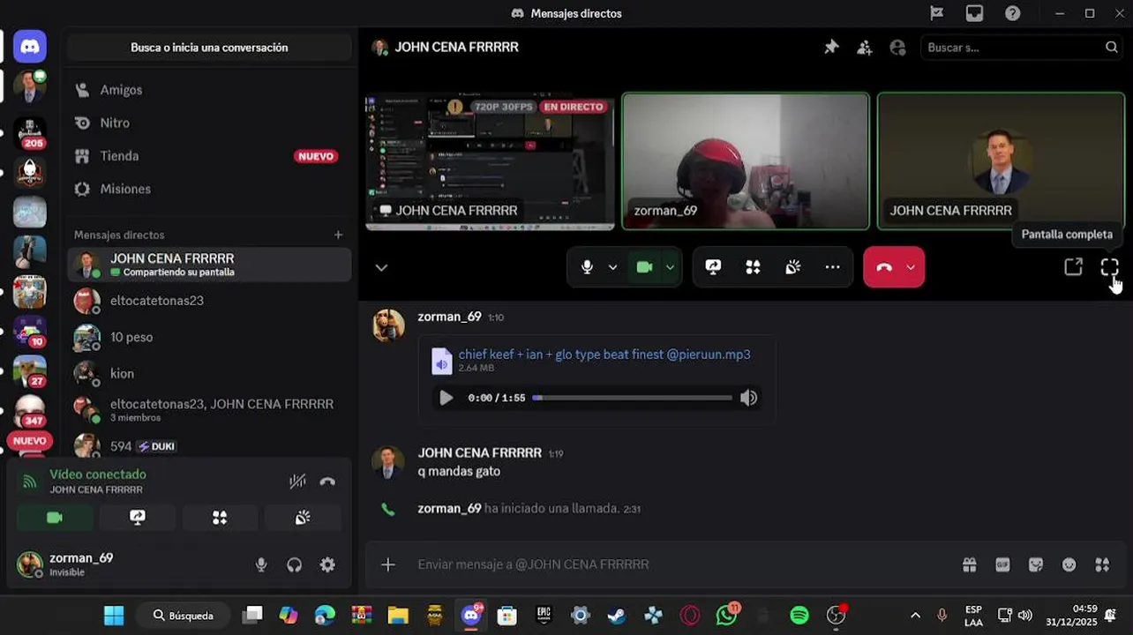1133x635 pixels.
Task: Open the inbox icon in title bar
Action: pos(974,13)
